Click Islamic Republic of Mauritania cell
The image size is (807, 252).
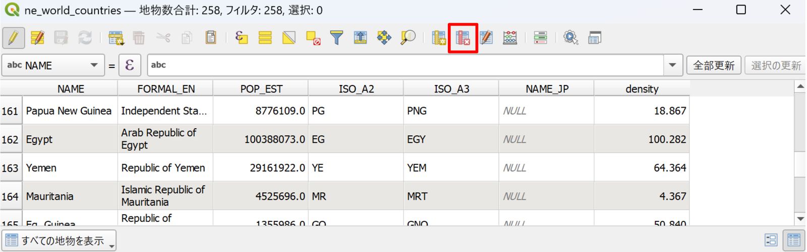(165, 197)
